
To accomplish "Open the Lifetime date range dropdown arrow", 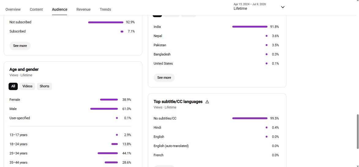I will [x=283, y=7].
